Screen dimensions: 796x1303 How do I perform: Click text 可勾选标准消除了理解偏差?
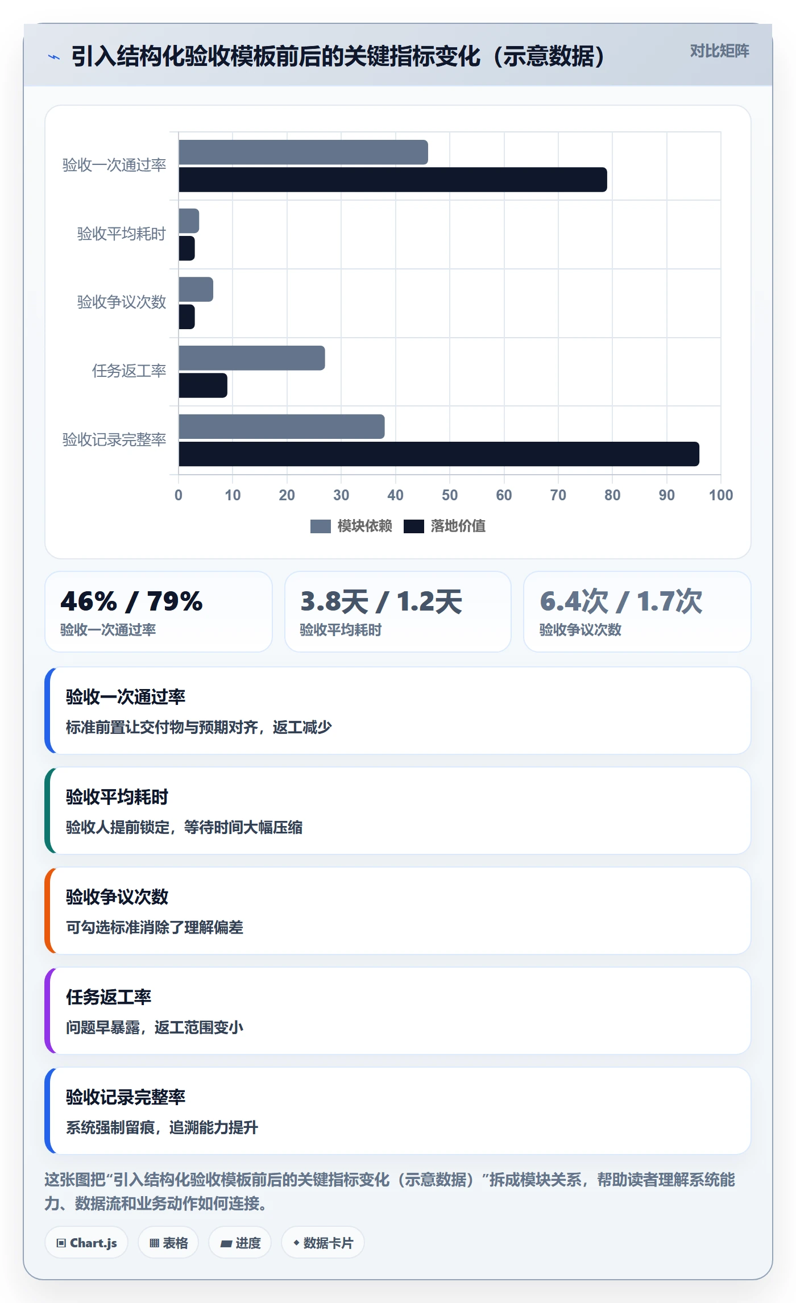[155, 927]
